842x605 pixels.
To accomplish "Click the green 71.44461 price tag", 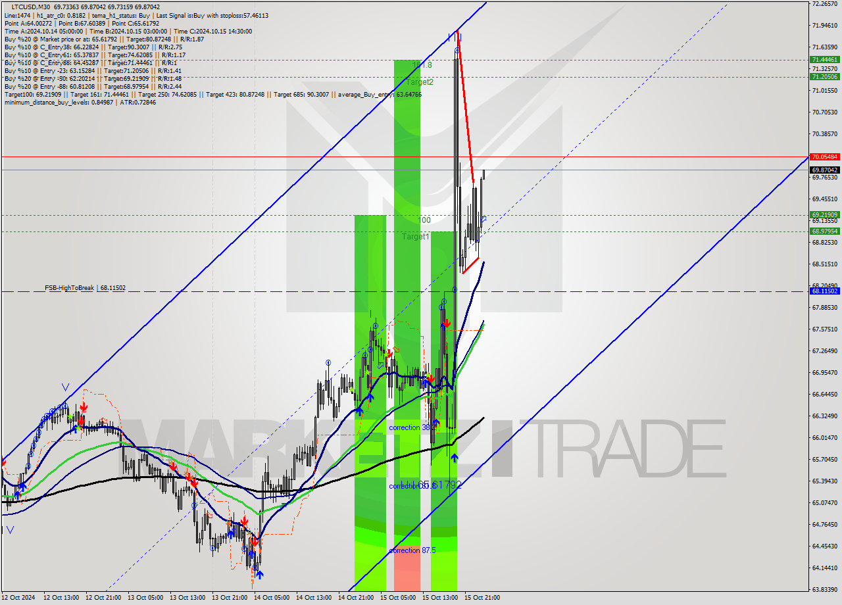I will click(x=825, y=60).
